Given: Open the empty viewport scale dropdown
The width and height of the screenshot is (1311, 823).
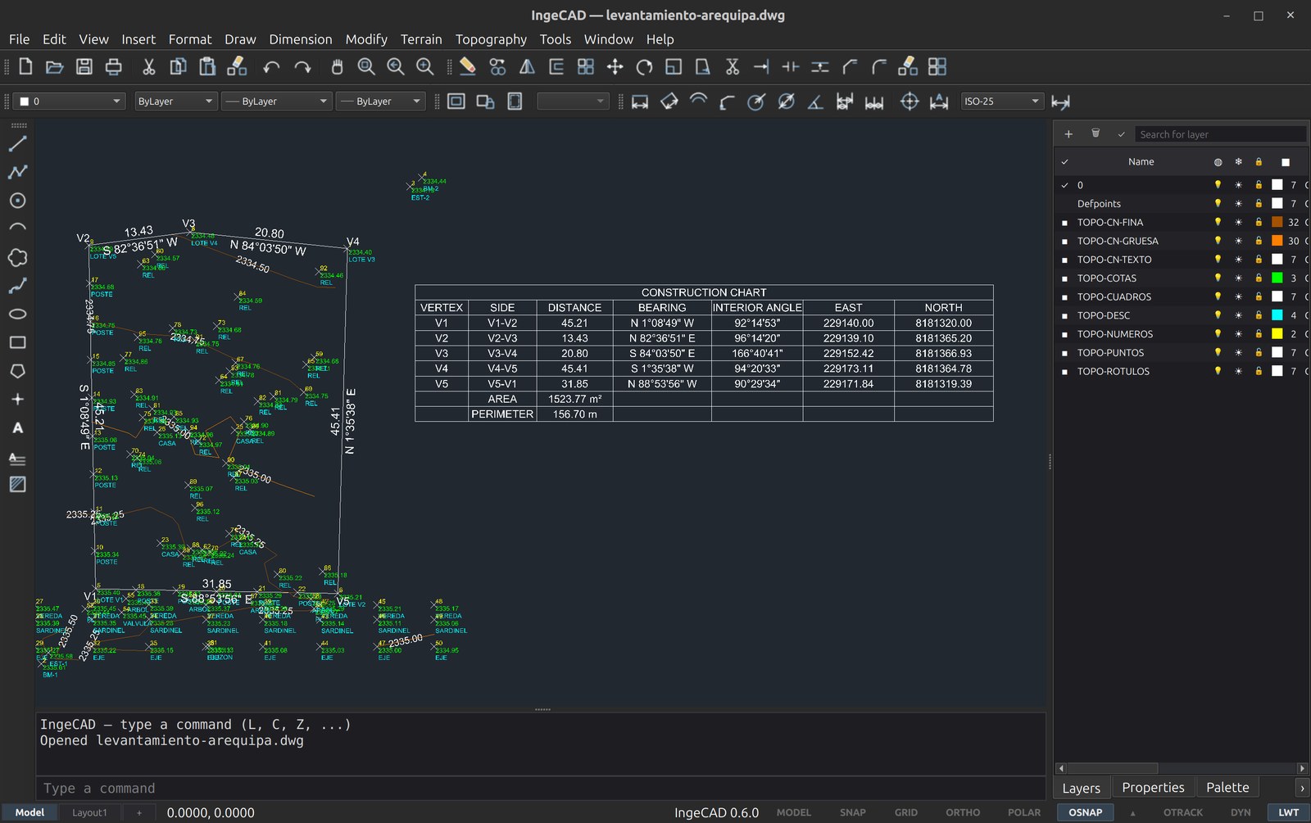Looking at the screenshot, I should 573,102.
